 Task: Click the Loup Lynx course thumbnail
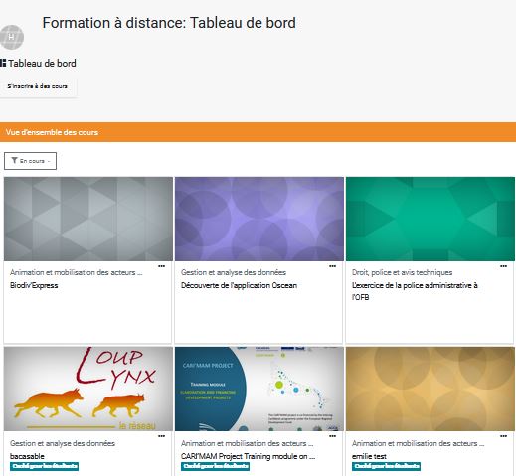tap(88, 389)
